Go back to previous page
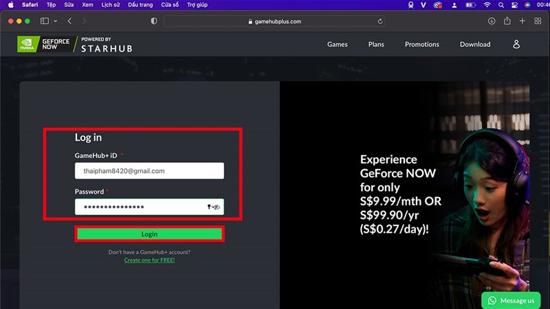The height and width of the screenshot is (309, 550). [69, 21]
